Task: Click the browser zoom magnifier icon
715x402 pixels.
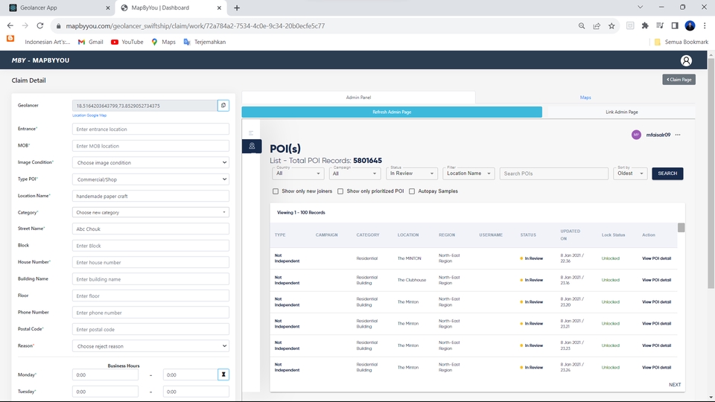Action: (x=582, y=26)
